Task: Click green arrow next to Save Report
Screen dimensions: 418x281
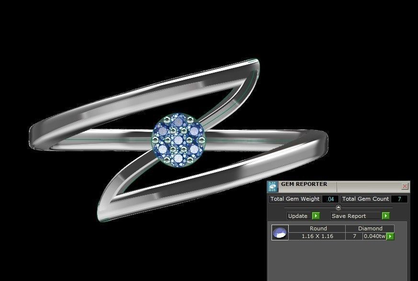Action: click(386, 216)
